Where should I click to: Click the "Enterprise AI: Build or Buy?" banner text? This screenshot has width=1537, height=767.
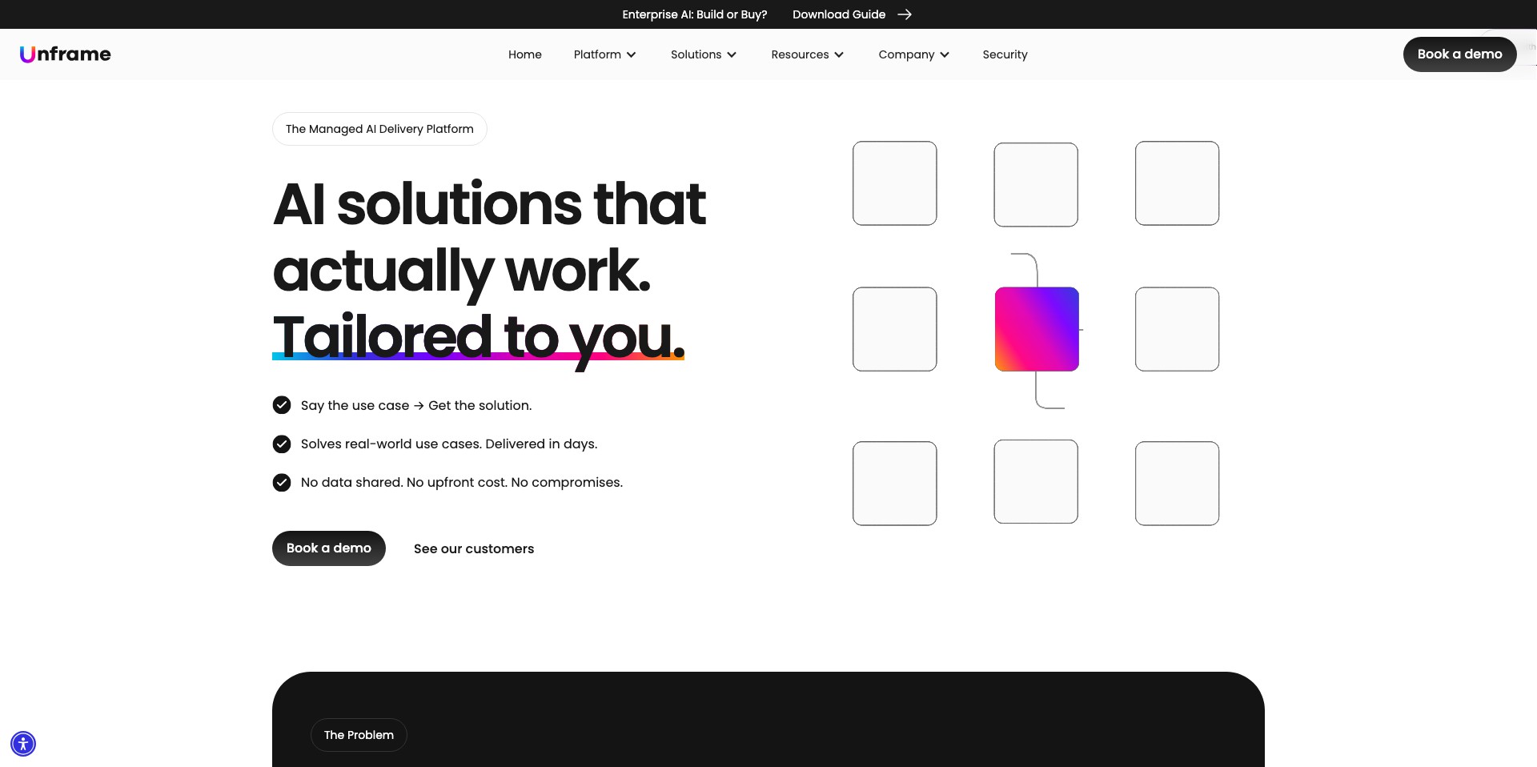point(695,14)
